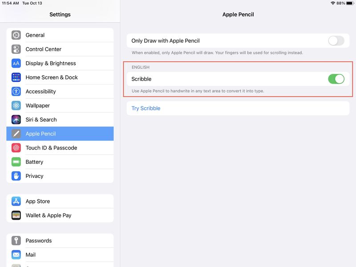Tap the Only Draw with Apple Pencil label
The height and width of the screenshot is (267, 356).
click(166, 41)
